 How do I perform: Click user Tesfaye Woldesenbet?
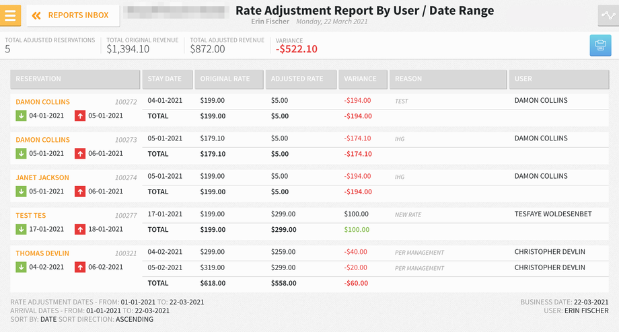(x=553, y=214)
